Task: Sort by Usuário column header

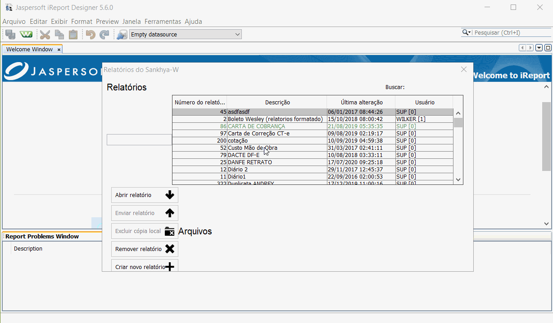Action: 424,102
